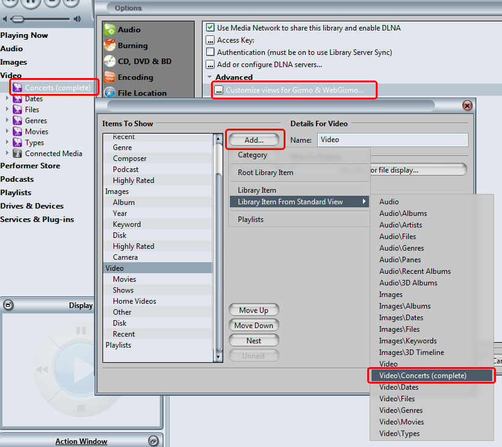Expand the Dates tree node

click(x=7, y=98)
